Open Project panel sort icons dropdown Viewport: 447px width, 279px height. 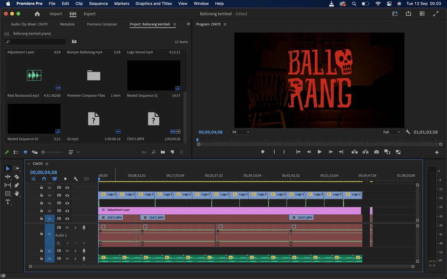(74, 153)
